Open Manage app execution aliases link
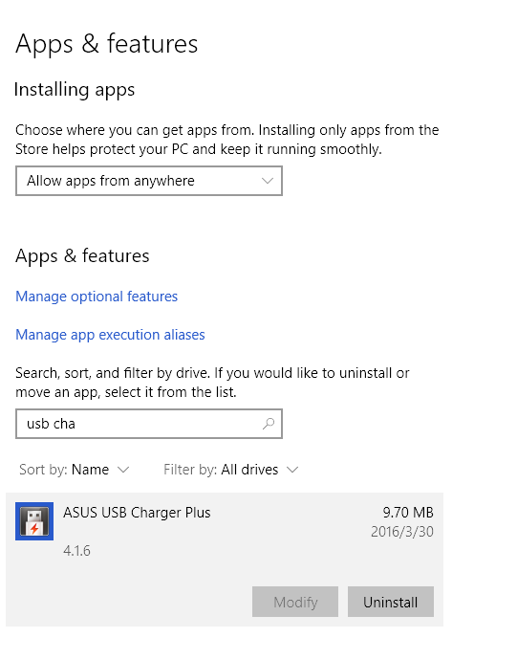The image size is (517, 660). pyautogui.click(x=110, y=335)
